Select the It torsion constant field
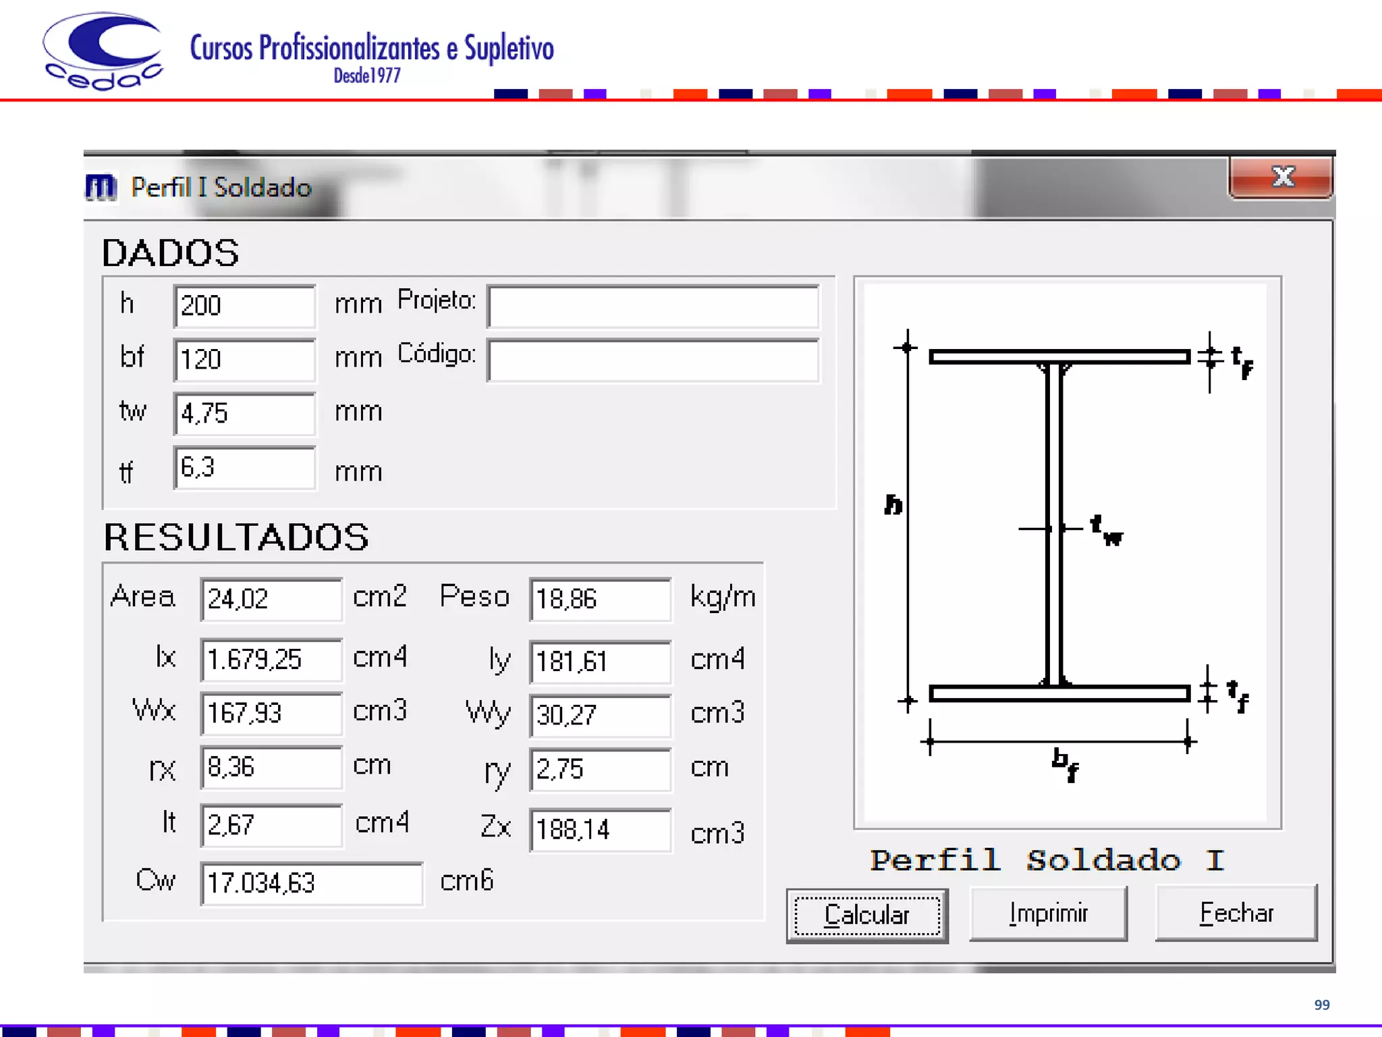Viewport: 1382px width, 1037px height. click(x=271, y=825)
